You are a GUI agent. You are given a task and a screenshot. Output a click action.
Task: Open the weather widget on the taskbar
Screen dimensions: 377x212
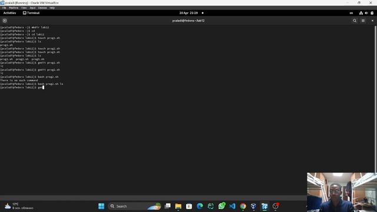[19, 206]
